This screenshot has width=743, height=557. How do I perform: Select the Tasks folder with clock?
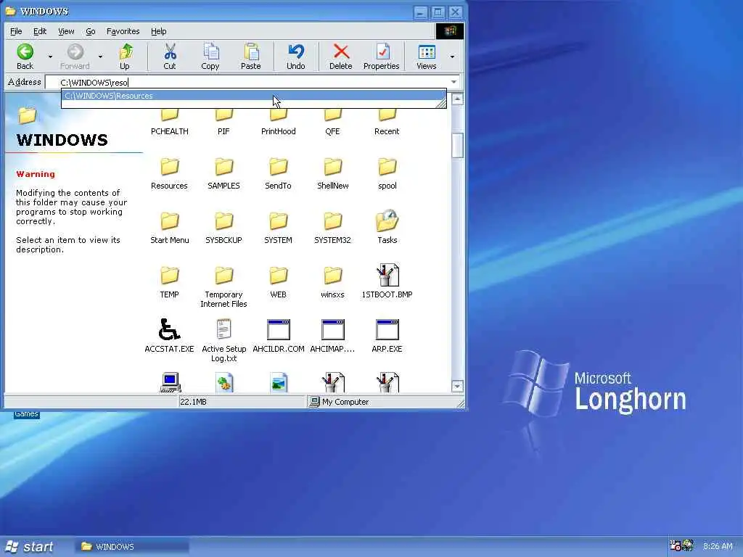coord(387,227)
